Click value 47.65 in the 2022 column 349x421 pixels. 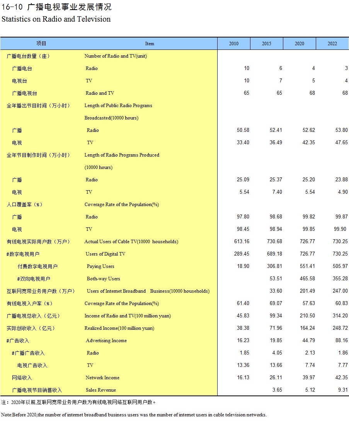tap(342, 143)
